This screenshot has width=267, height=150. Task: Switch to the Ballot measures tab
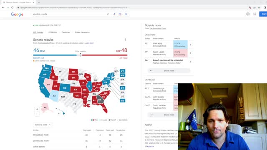pos(82,32)
